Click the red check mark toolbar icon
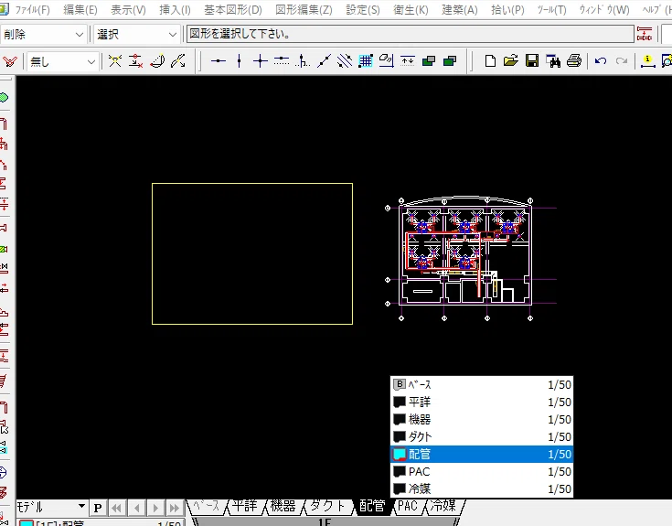672x526 pixels. pos(9,61)
